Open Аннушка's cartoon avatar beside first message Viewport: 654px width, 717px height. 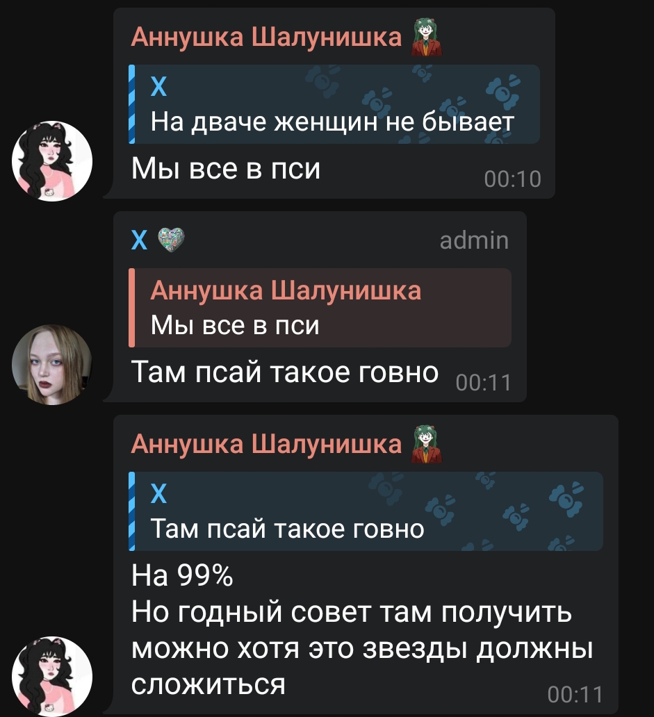click(x=52, y=161)
